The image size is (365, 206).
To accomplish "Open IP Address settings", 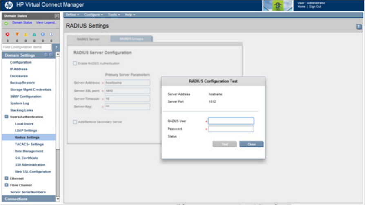I will click(19, 69).
